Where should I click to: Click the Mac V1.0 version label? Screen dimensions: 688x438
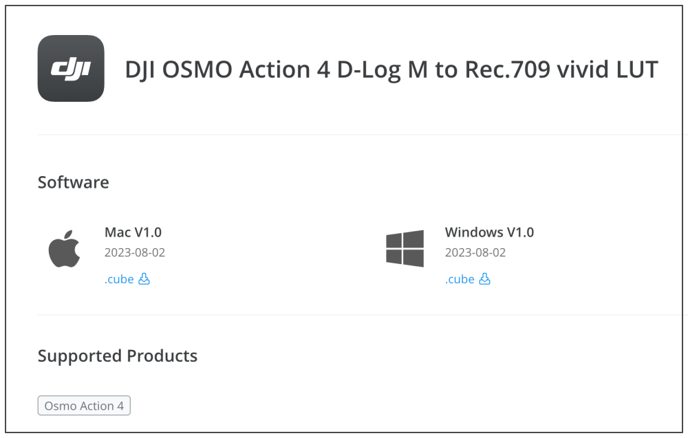133,232
